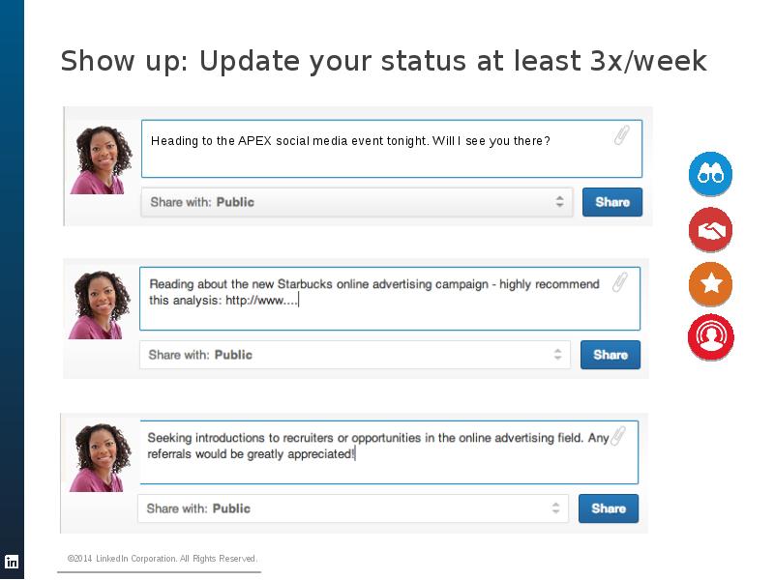The height and width of the screenshot is (580, 774).
Task: Click the red handshake icon
Action: (711, 230)
